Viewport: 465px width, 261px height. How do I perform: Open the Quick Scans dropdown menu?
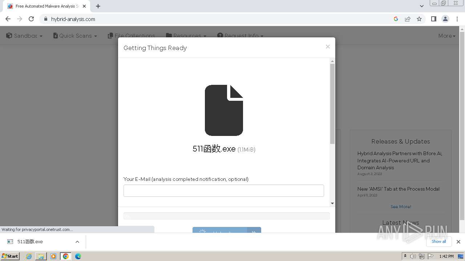point(75,36)
